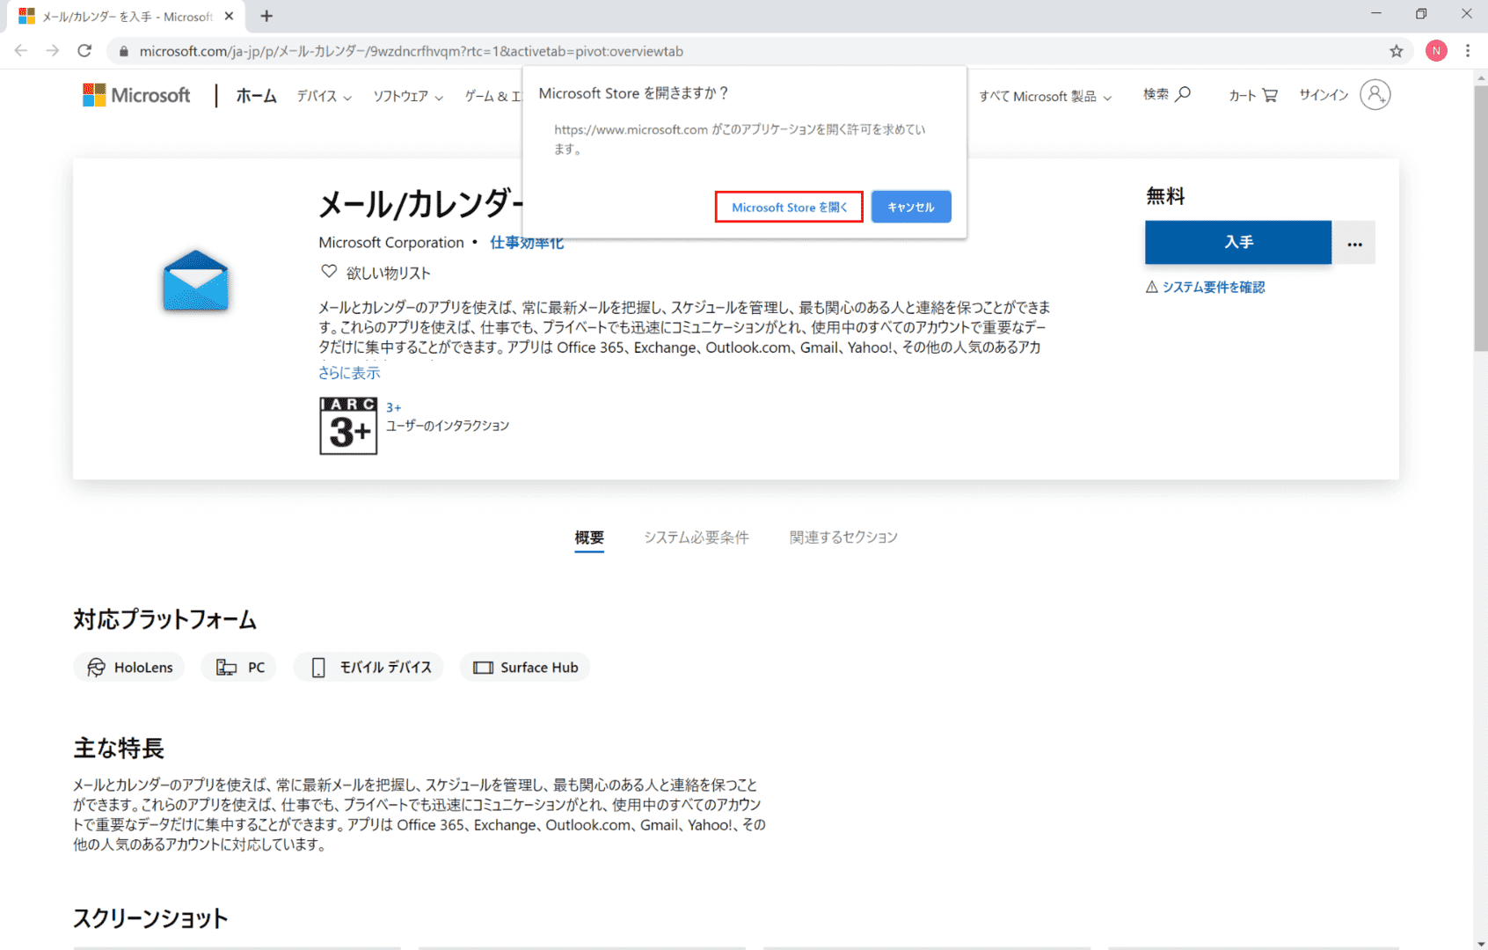
Task: Open the 仕事効率化 category link
Action: point(527,243)
